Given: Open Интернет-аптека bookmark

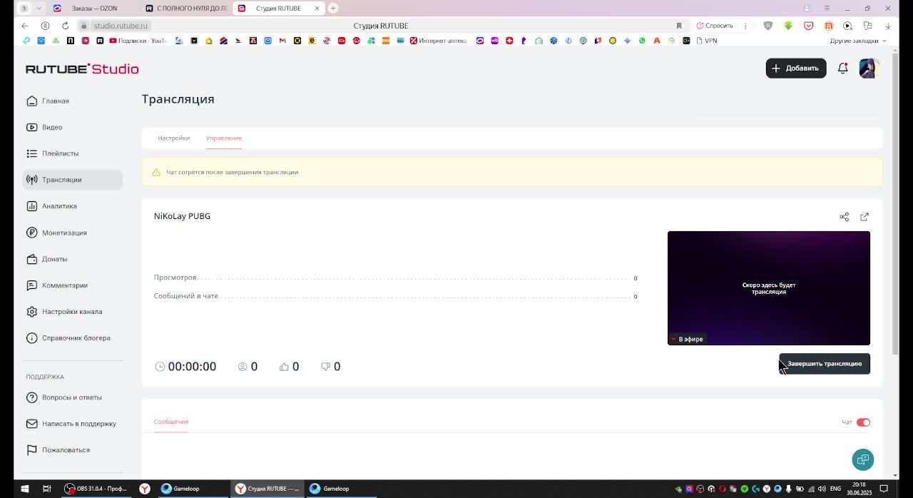Looking at the screenshot, I should point(438,41).
